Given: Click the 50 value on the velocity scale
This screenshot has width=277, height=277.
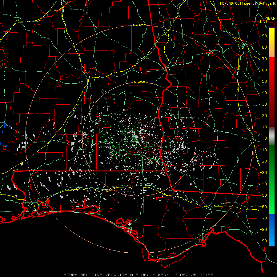Looking at the screenshot, I should click(264, 82).
